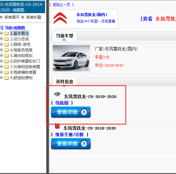Select tree item 2.动力总成
Screen dimensions: 176x174
click(x=20, y=39)
